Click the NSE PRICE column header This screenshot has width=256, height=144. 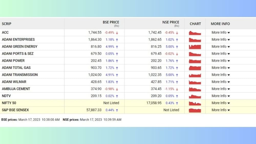[x=171, y=22]
